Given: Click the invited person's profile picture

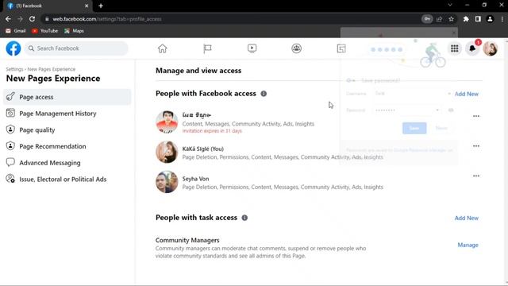Looking at the screenshot, I should click(167, 122).
